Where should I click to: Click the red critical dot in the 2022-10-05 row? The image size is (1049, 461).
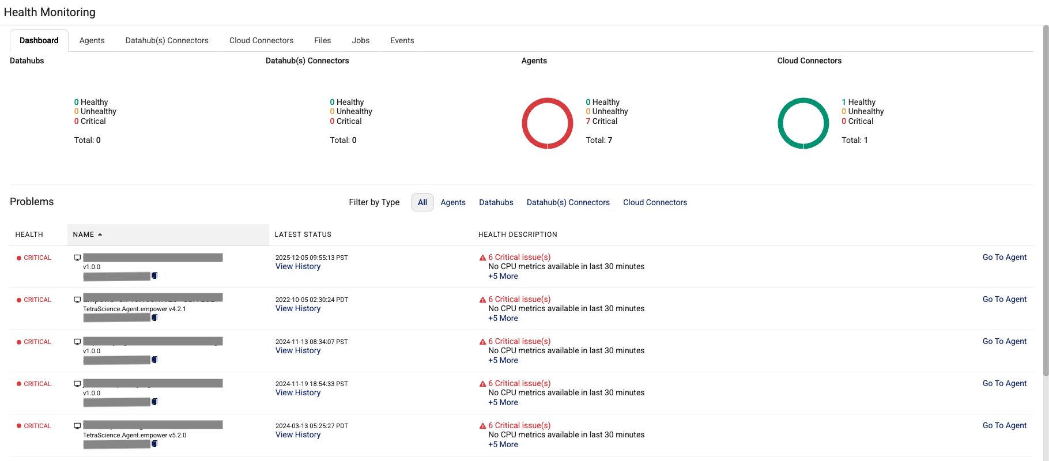click(19, 300)
